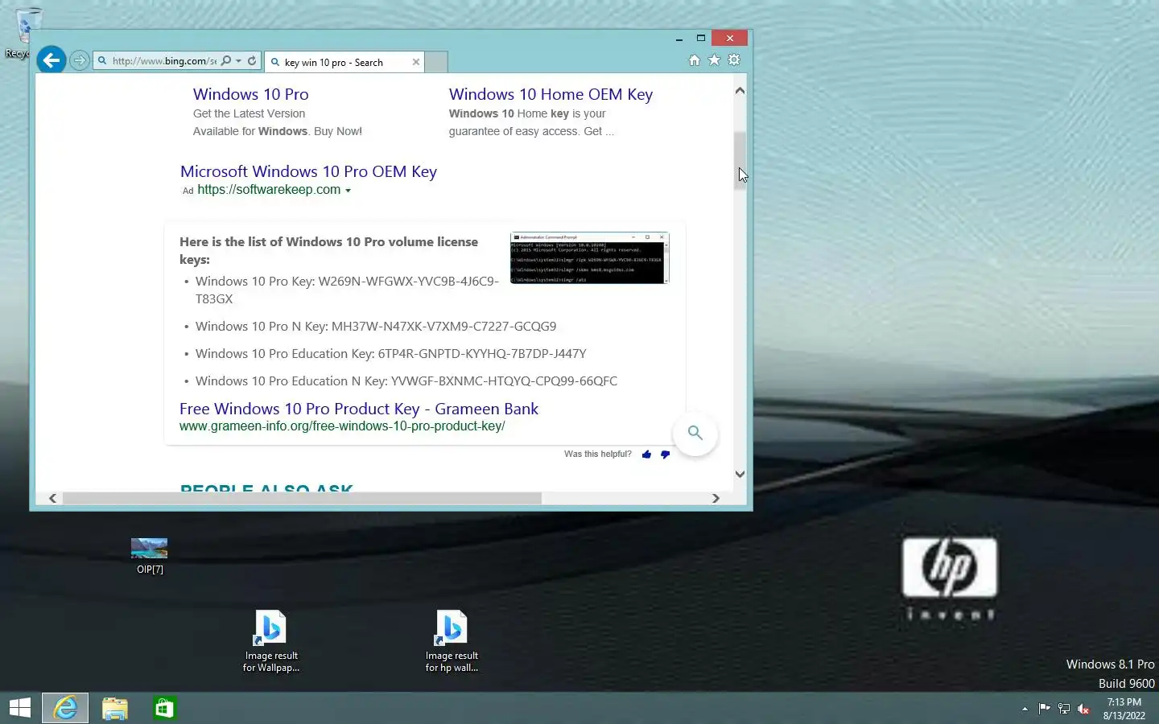Open the Windows Start button
1159x724 pixels.
coord(20,708)
